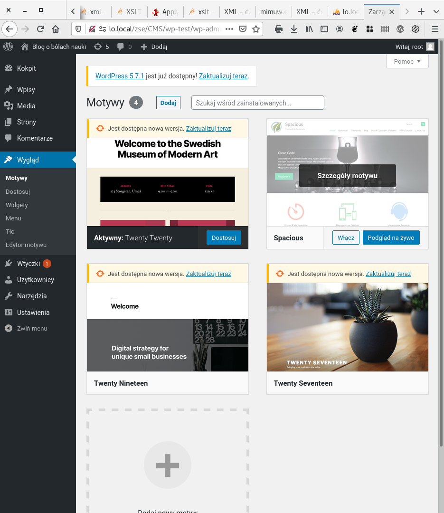Open Firefox account icon
This screenshot has height=513, width=444.
click(x=340, y=29)
